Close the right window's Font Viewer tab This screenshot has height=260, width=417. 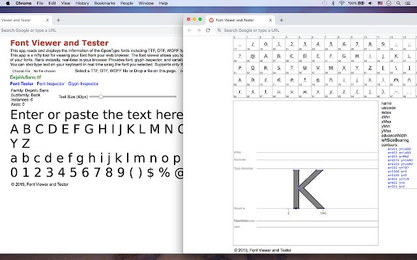(x=270, y=20)
